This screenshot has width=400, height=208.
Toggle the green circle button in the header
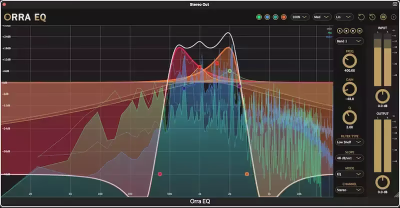coord(258,17)
